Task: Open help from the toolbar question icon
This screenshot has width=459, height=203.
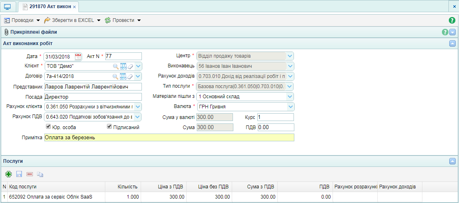Action: click(x=452, y=20)
